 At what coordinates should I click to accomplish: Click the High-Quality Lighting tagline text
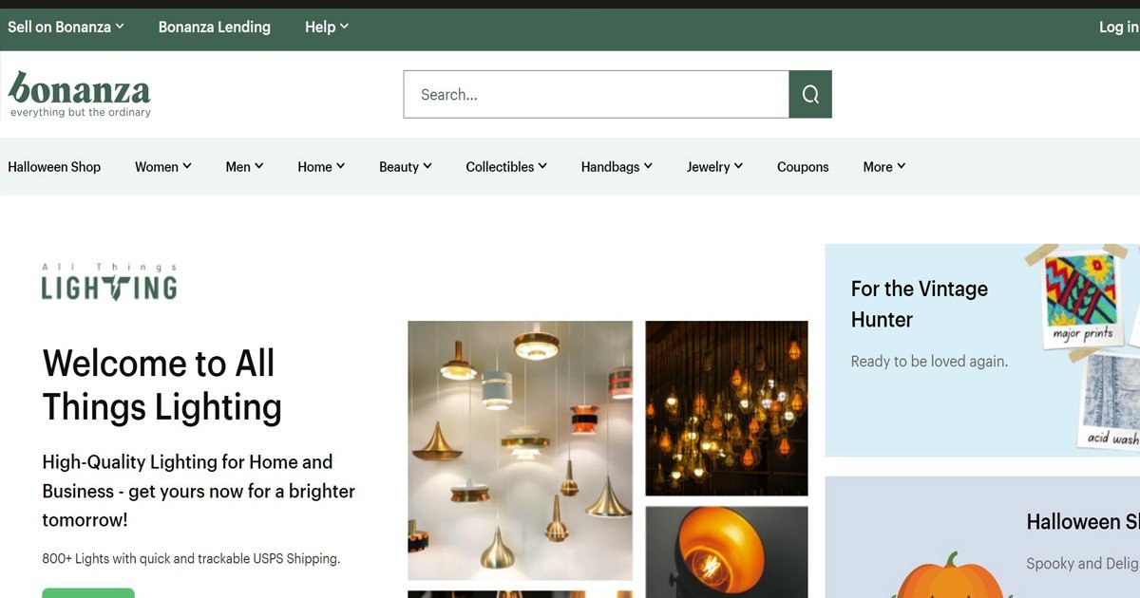click(x=199, y=491)
